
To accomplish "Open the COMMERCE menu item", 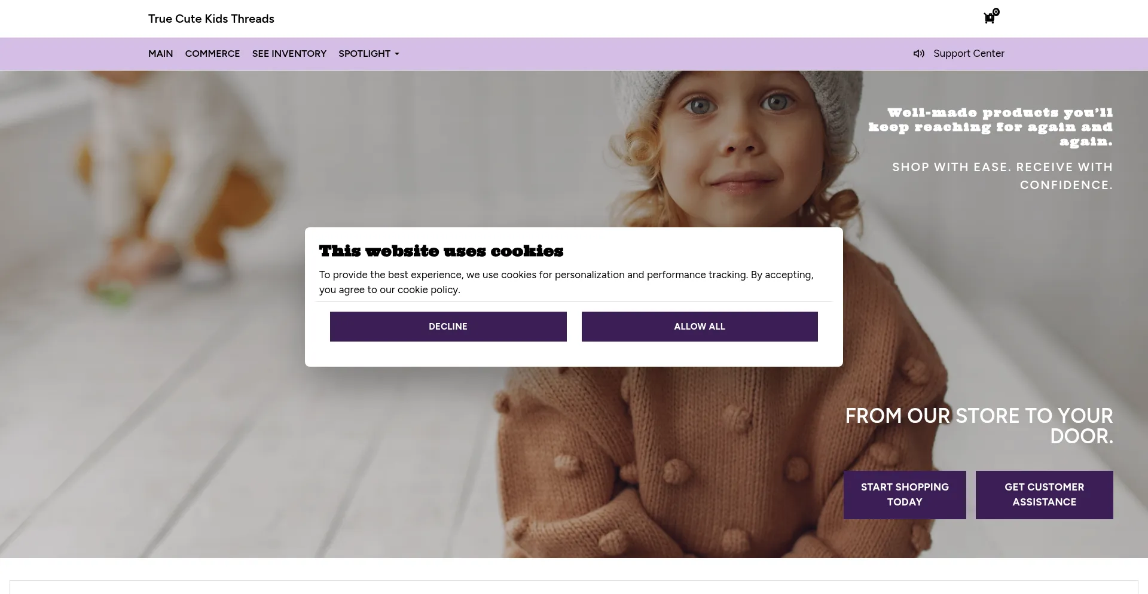I will [x=212, y=54].
